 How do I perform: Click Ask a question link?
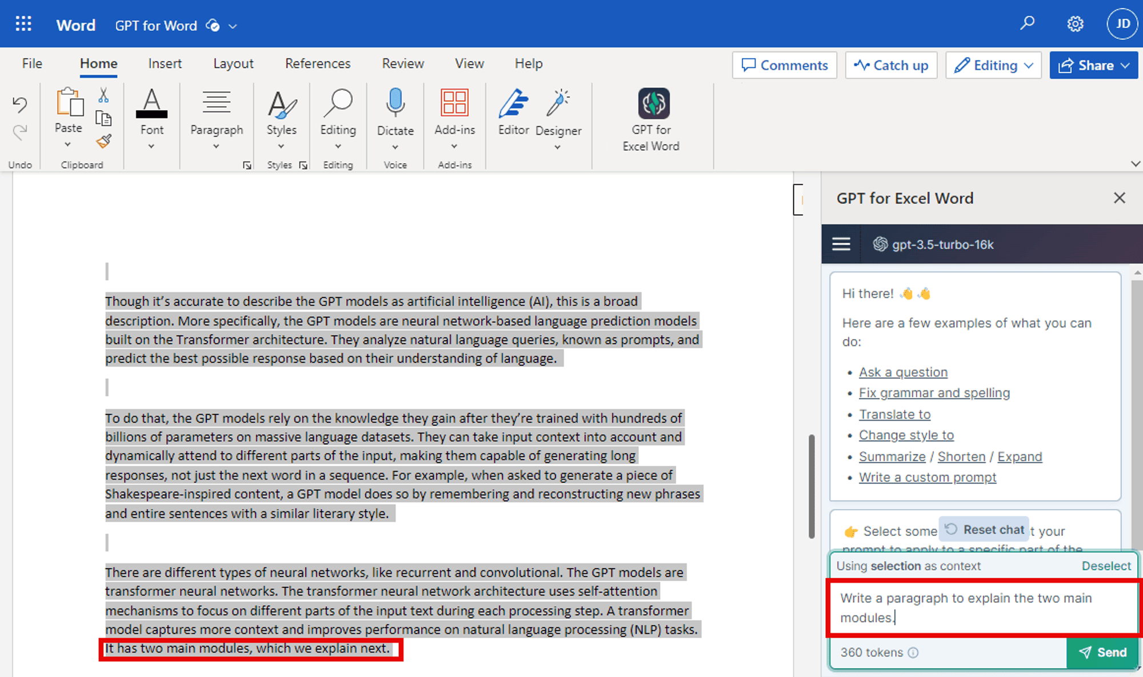tap(903, 372)
